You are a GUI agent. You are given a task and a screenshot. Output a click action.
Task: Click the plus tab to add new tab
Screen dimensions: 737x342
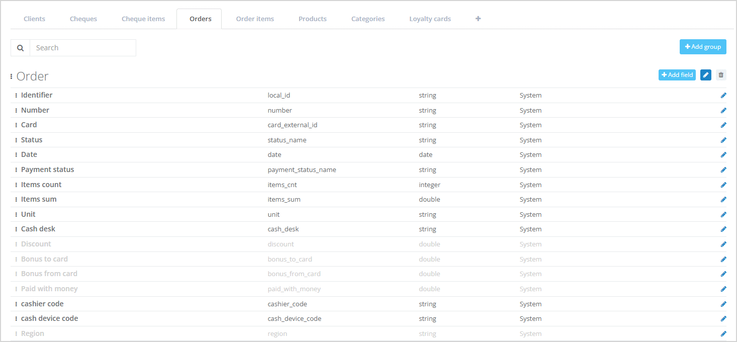pos(478,19)
